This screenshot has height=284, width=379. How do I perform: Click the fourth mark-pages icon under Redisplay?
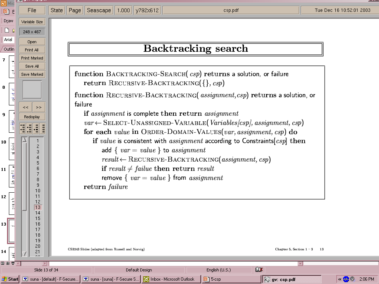(x=42, y=128)
